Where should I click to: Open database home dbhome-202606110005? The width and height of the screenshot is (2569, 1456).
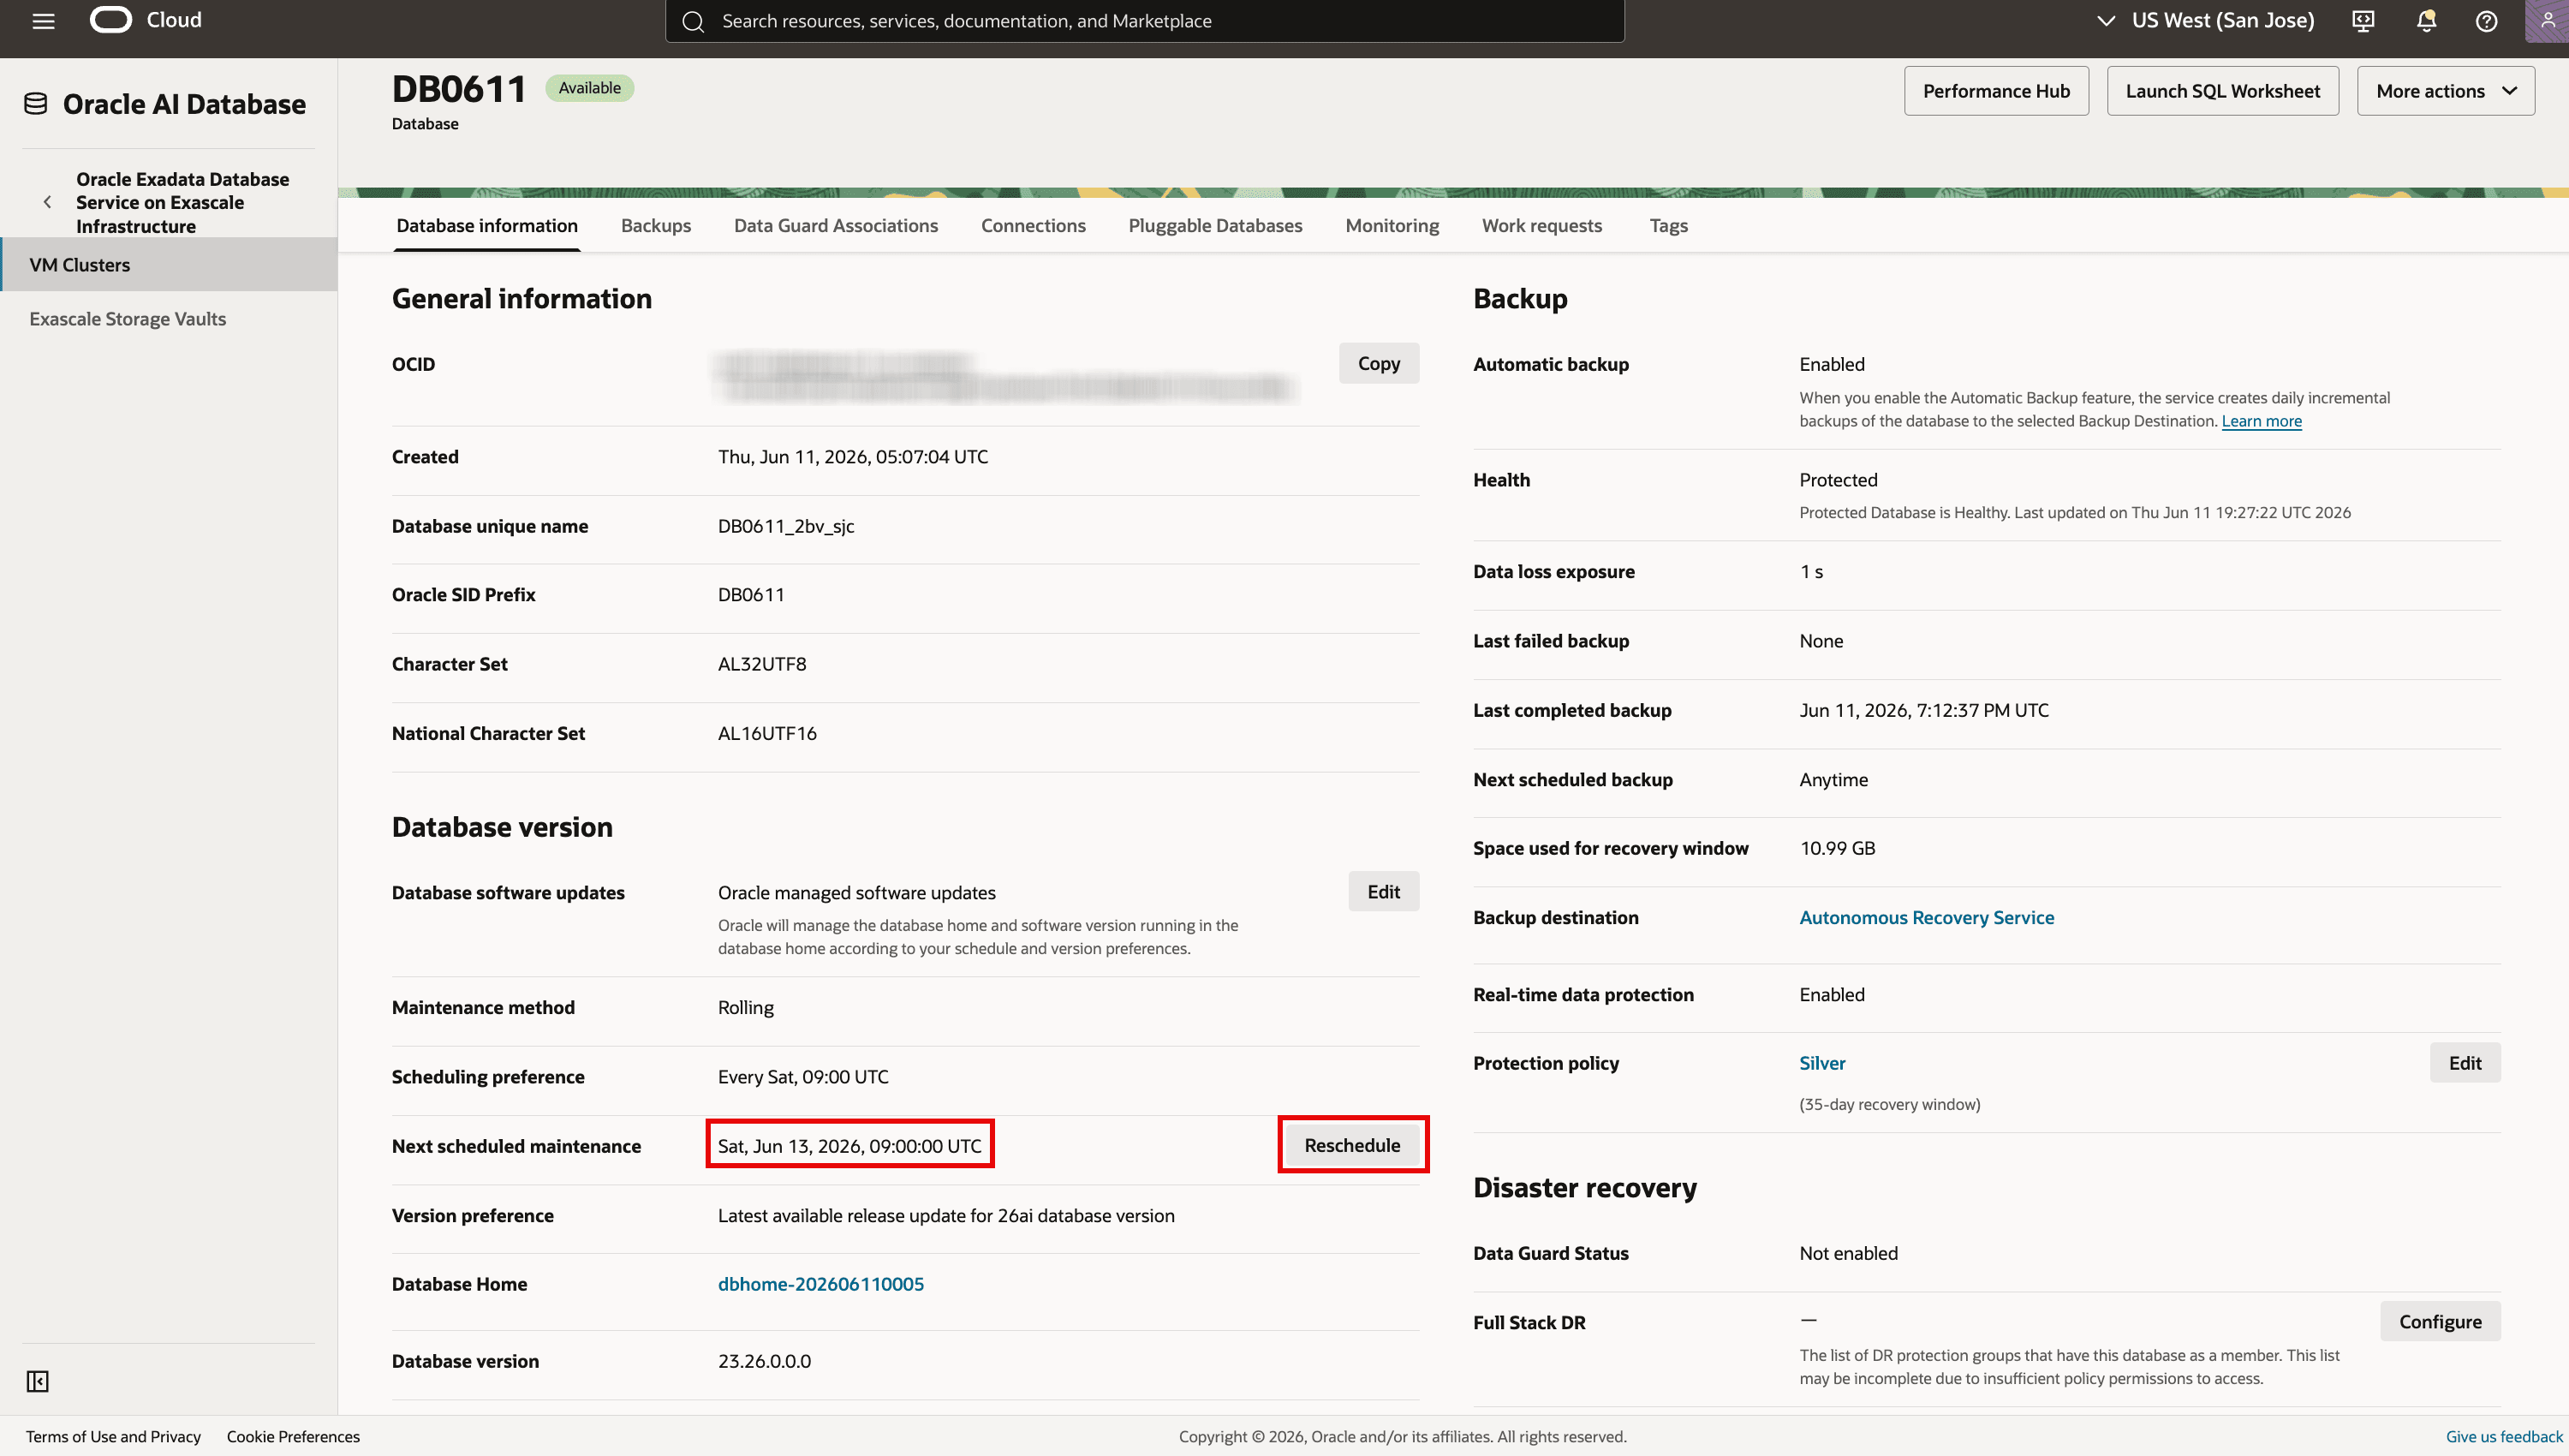[x=820, y=1283]
